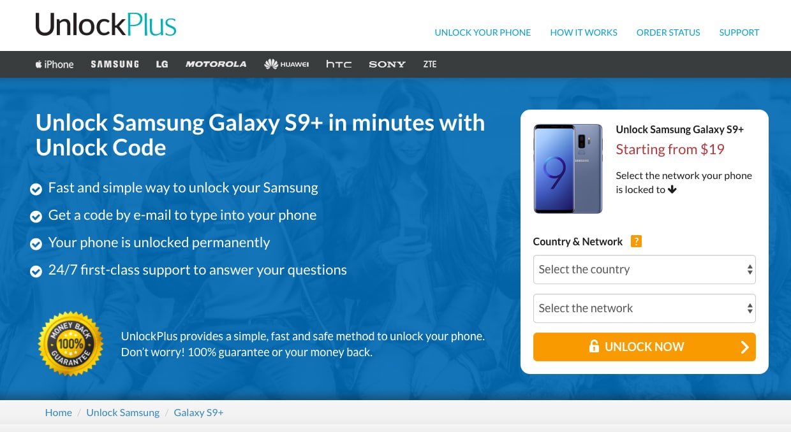This screenshot has width=791, height=432.
Task: Open the Motorola brand logo
Action: tap(216, 64)
